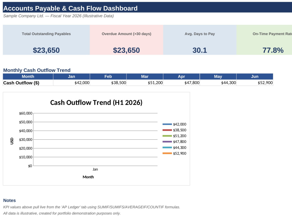Select the $47,800 table cell for Apr
The width and height of the screenshot is (292, 219).
181,83
